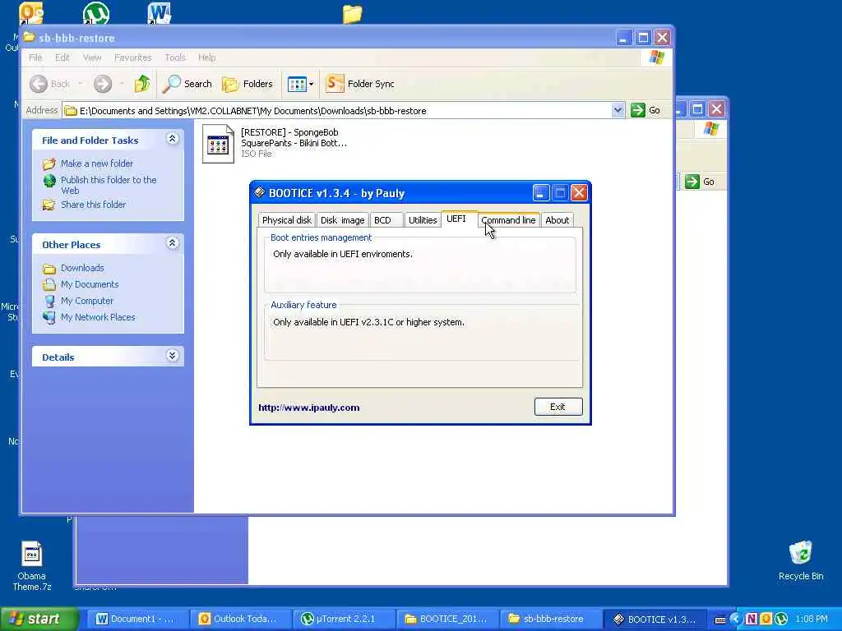Open the Recycle Bin desktop icon
The height and width of the screenshot is (631, 842).
coord(801,560)
